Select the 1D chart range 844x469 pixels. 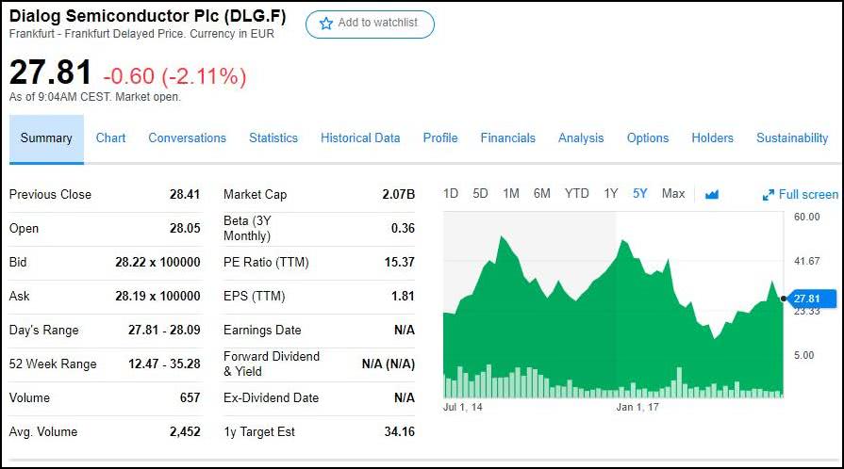[451, 194]
